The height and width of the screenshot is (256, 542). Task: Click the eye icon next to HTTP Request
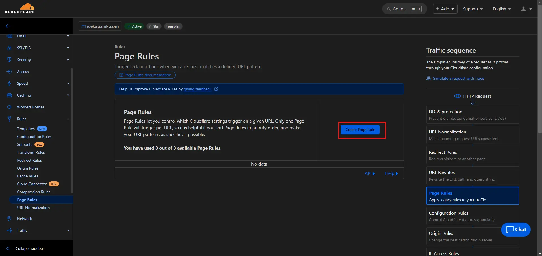(x=457, y=96)
